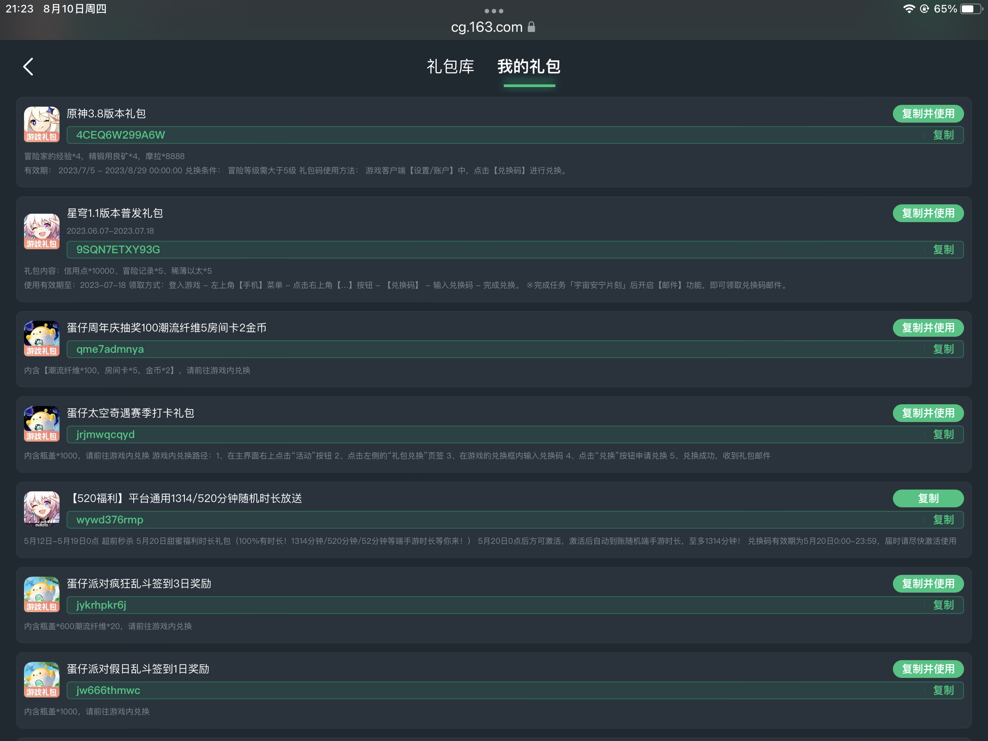This screenshot has height=741, width=988.
Task: Click 复制并使用 for 蛋仔派对假日乱斗签到1日奖励
Action: [928, 669]
